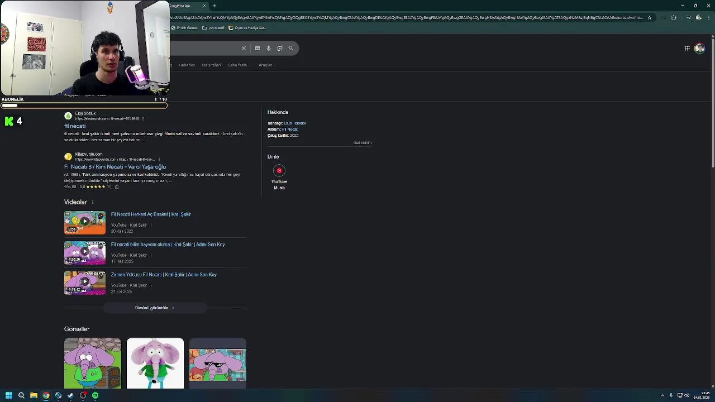Play Zaman Yolcusu Fil Necati thumbnail
The width and height of the screenshot is (715, 402).
tap(85, 283)
